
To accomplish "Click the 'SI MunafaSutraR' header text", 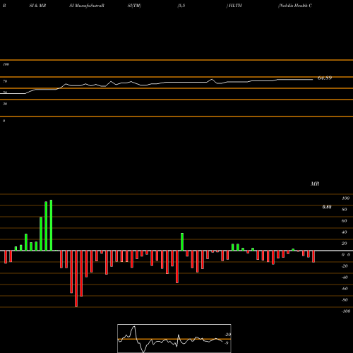I will [87, 6].
